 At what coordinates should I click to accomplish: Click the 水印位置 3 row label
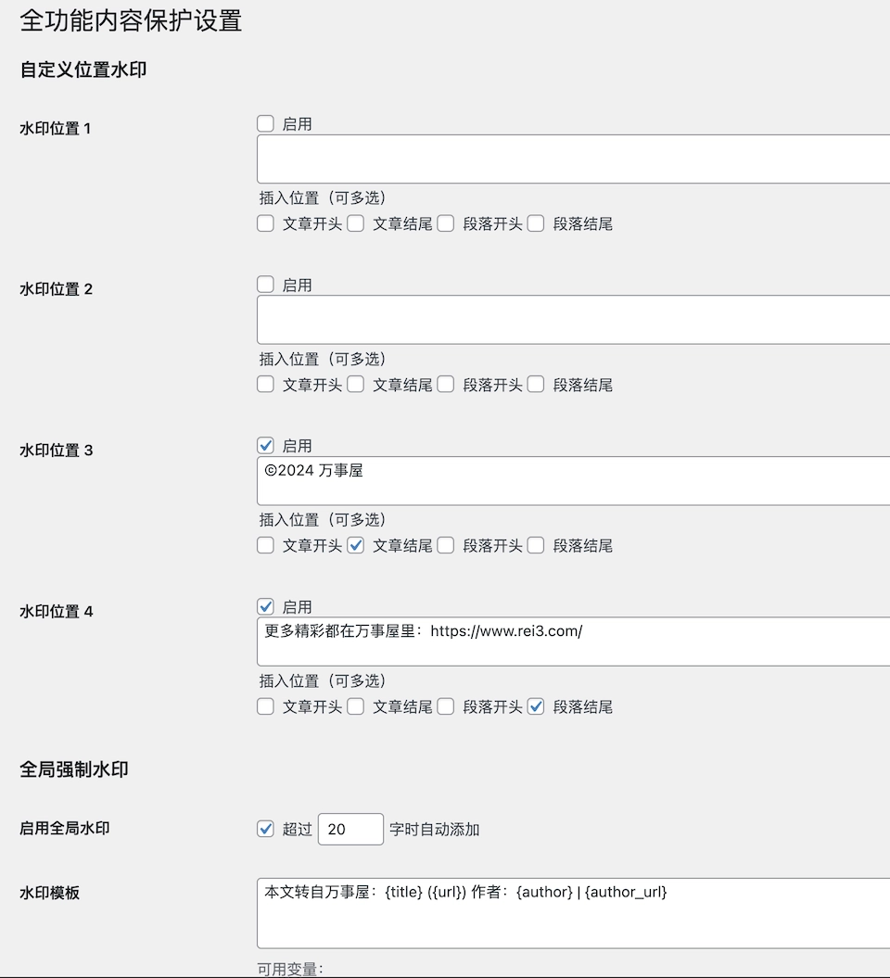(57, 451)
